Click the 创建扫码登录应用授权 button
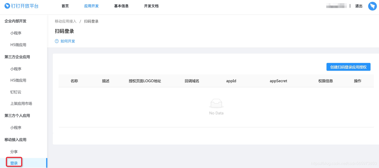Screen dimensions: 379x168 tap(348, 67)
